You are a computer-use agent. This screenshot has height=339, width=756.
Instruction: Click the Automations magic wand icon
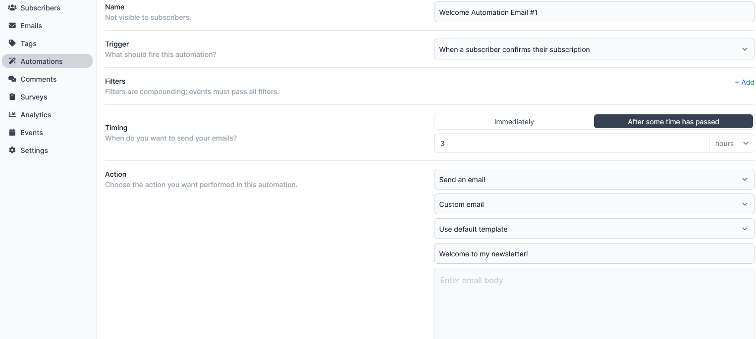(12, 61)
